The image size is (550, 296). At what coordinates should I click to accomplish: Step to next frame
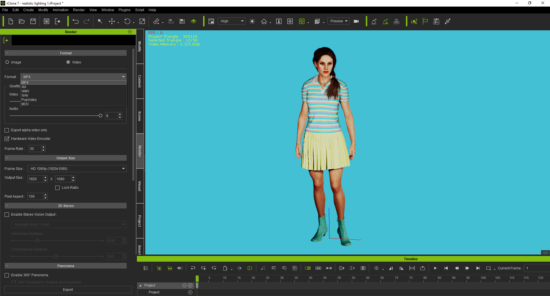click(x=467, y=268)
